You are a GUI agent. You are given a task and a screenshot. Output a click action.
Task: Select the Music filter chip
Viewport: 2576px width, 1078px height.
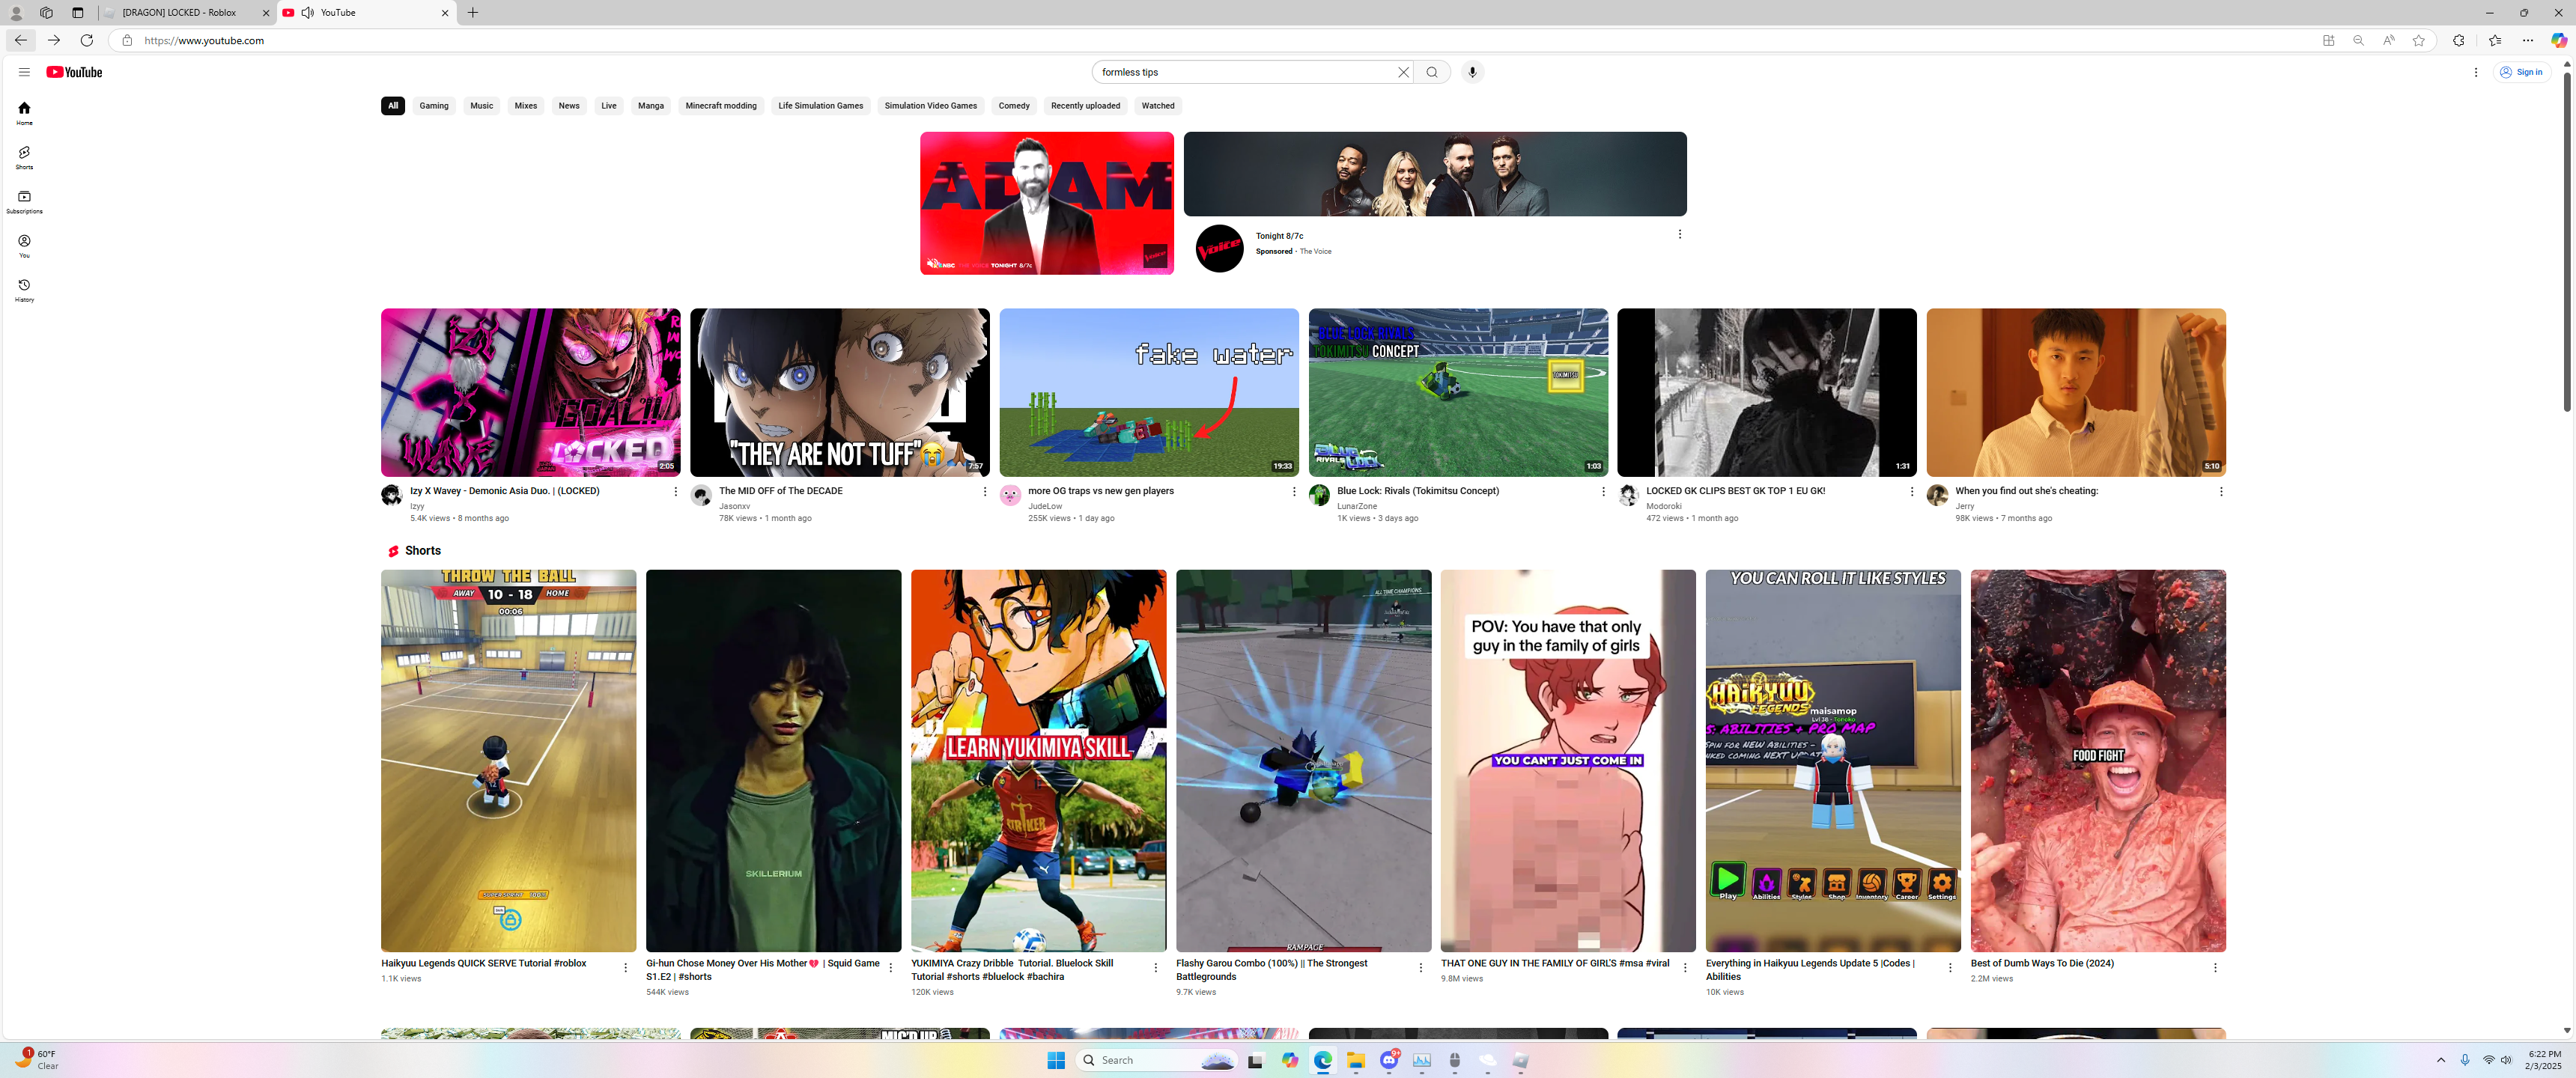(x=482, y=106)
